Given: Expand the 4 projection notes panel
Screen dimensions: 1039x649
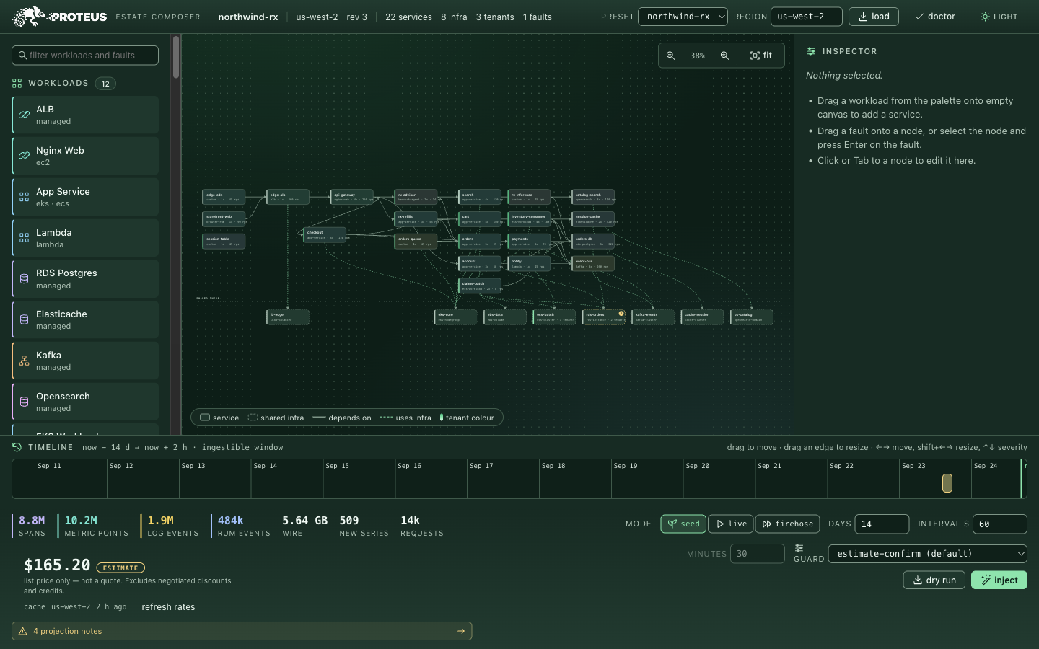Looking at the screenshot, I should click(242, 631).
